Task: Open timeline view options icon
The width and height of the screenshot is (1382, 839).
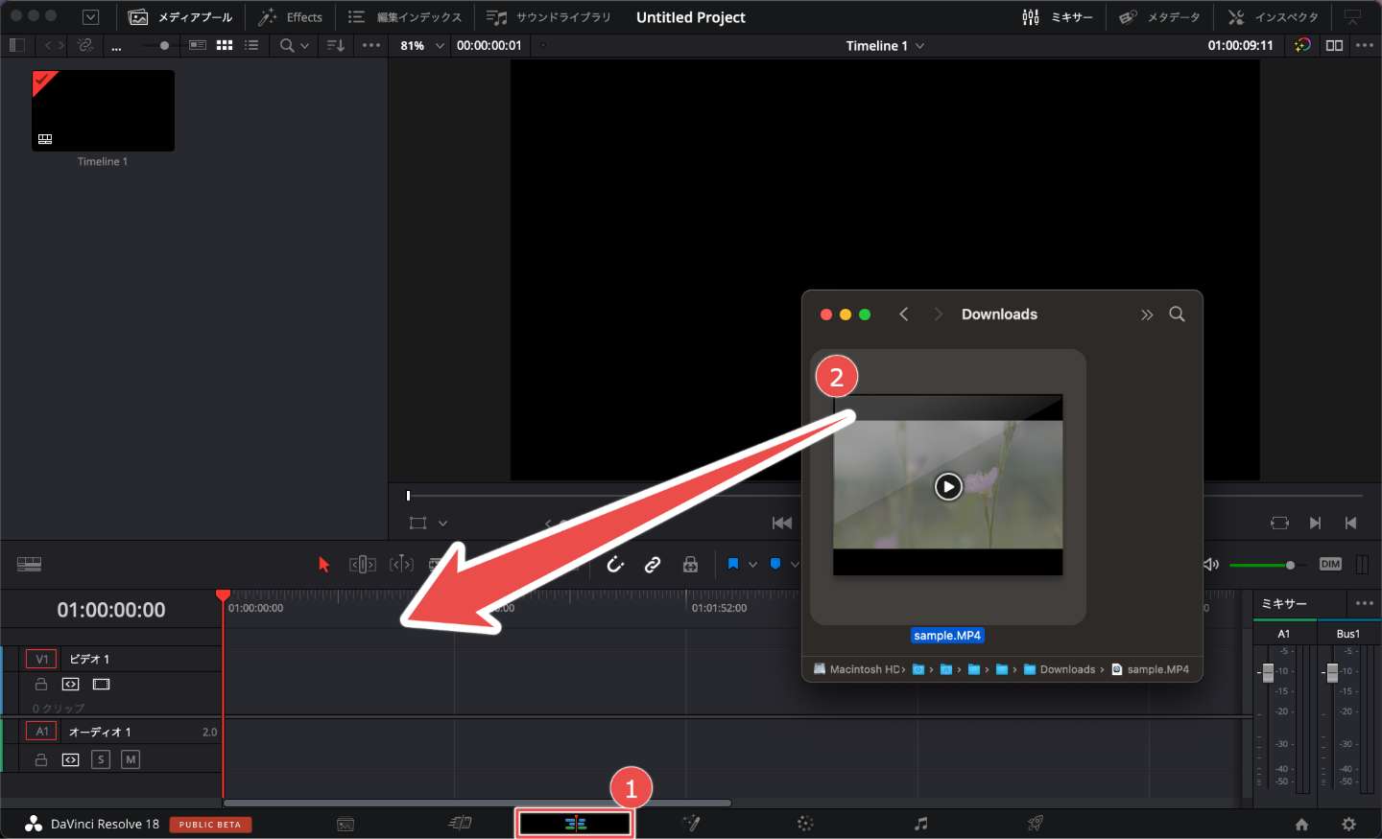Action: [x=29, y=565]
